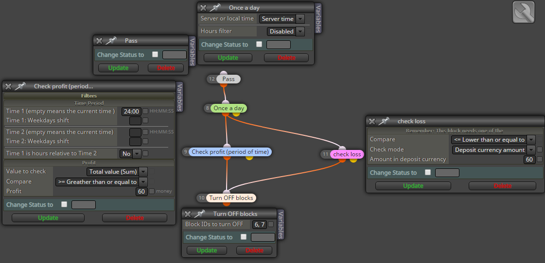Open Compare dropdown in check loss panel

(493, 139)
